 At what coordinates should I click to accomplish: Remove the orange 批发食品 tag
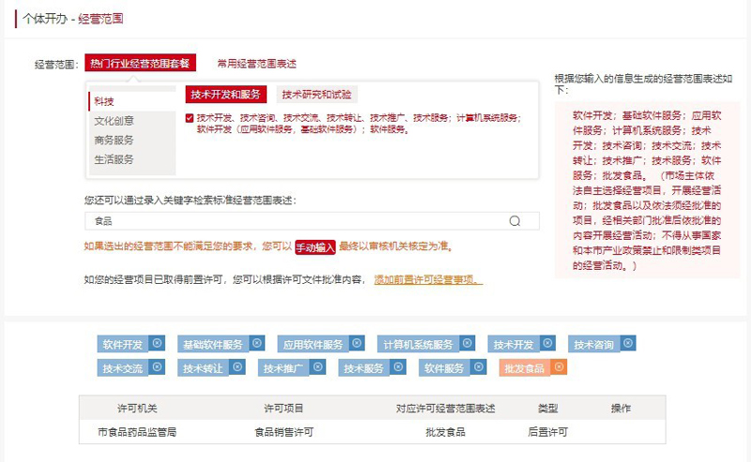coord(559,367)
